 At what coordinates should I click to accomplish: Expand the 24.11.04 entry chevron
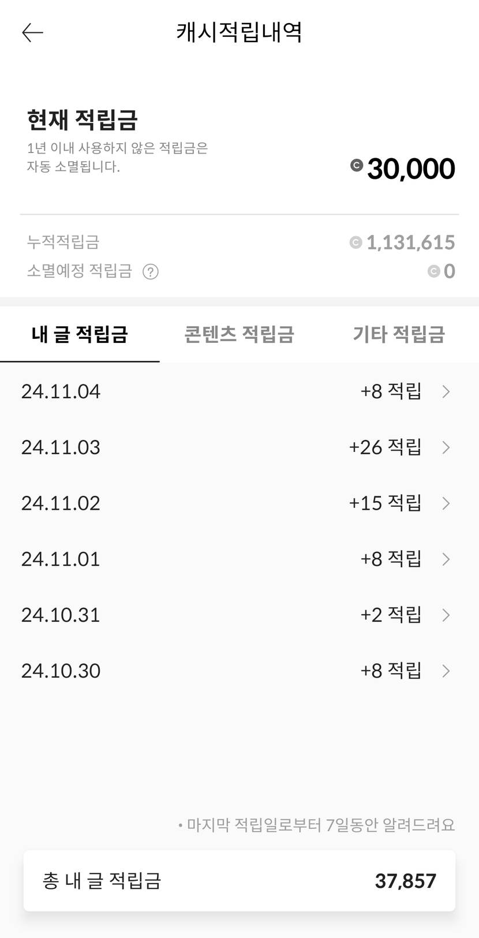(x=446, y=392)
